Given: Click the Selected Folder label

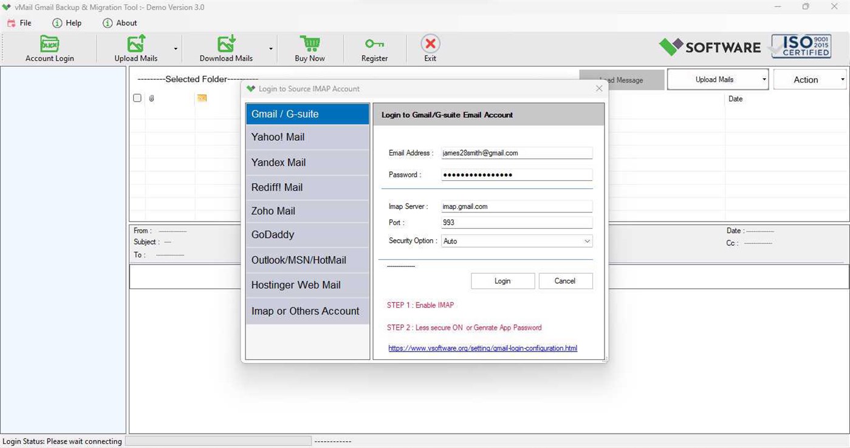Looking at the screenshot, I should (197, 79).
